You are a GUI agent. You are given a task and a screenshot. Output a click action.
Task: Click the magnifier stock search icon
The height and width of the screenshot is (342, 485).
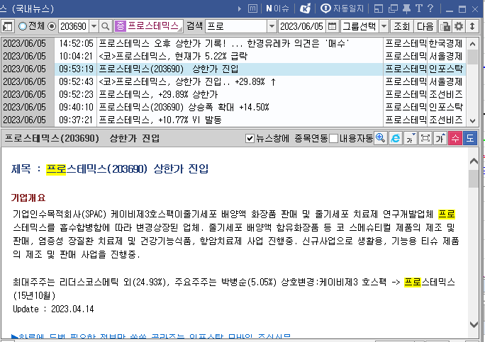[106, 26]
